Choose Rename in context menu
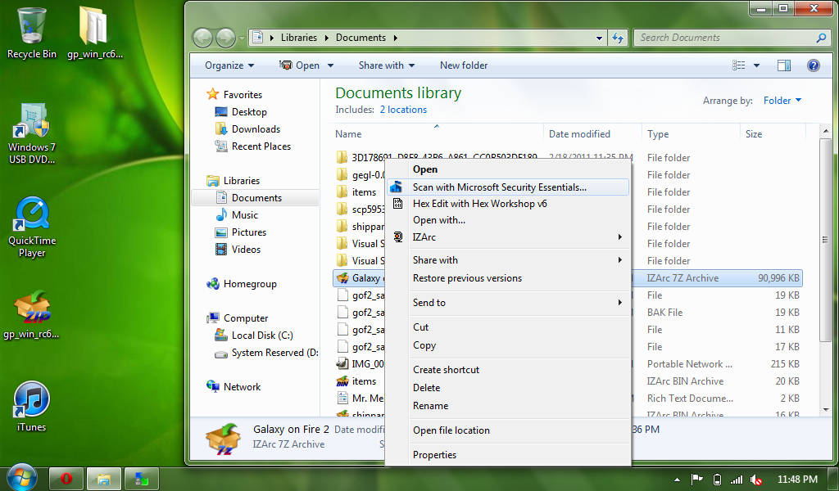The image size is (839, 491). [x=507, y=406]
